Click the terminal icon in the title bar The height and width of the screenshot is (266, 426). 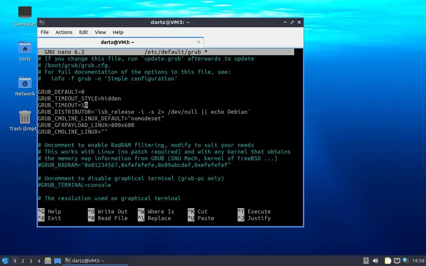[x=42, y=22]
